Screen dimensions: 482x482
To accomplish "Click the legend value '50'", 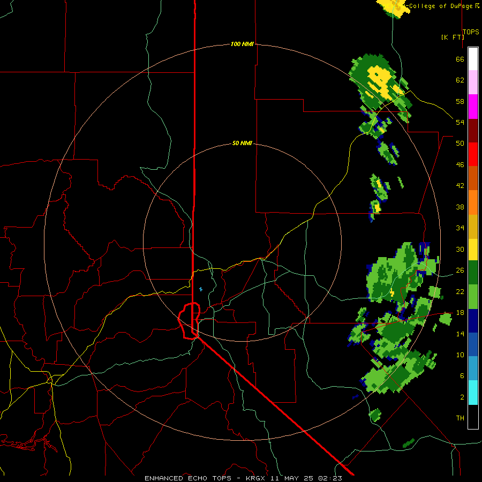I will tap(460, 144).
